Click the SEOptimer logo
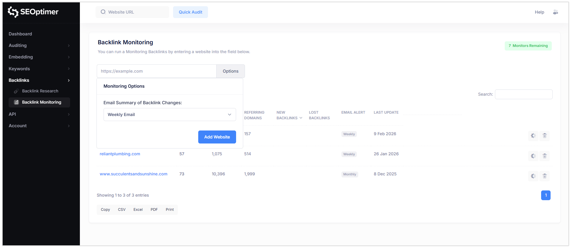The height and width of the screenshot is (248, 571). [33, 12]
